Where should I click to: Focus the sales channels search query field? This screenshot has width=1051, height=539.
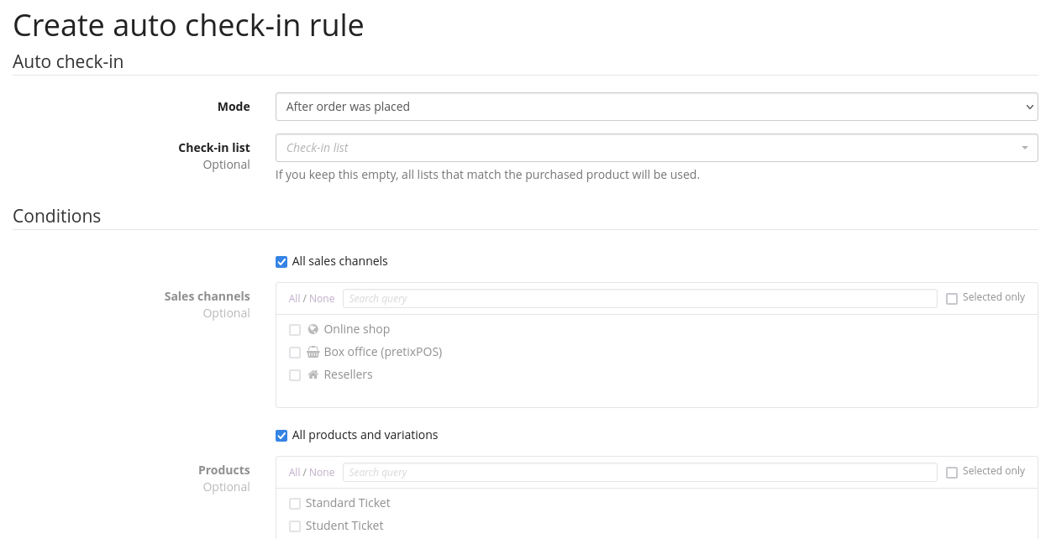pos(639,299)
